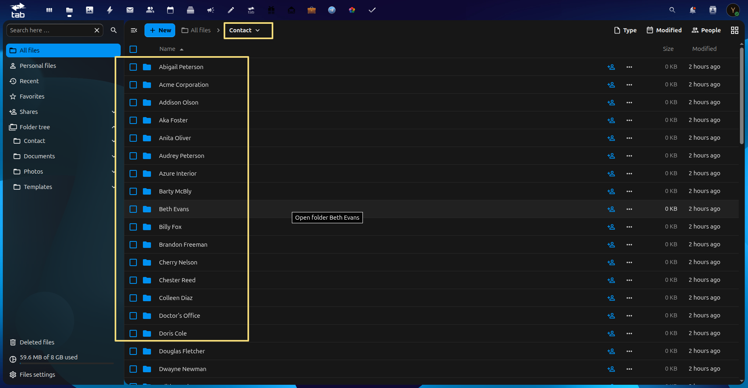The width and height of the screenshot is (748, 388).
Task: Select all files checkbox in header
Action: click(x=133, y=49)
